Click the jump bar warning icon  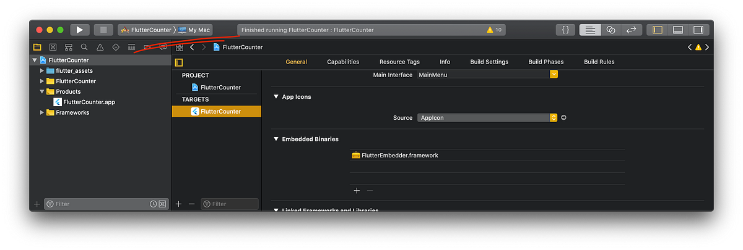pyautogui.click(x=698, y=47)
